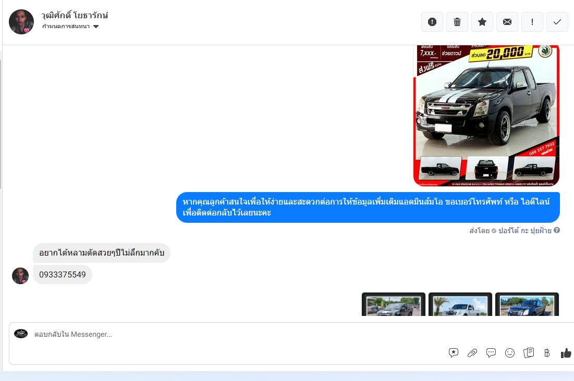Open profile of วุฒิศักดิ์ โยธารักษ์ from header name
The width and height of the screenshot is (574, 381).
(75, 16)
